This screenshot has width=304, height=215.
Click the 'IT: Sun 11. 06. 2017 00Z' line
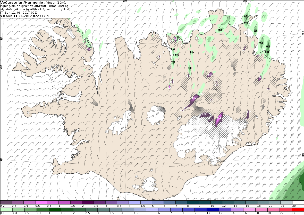[18, 12]
